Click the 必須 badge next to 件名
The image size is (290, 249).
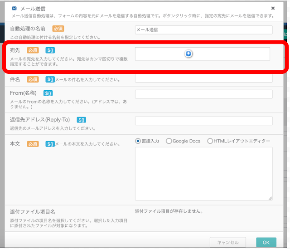coord(33,79)
